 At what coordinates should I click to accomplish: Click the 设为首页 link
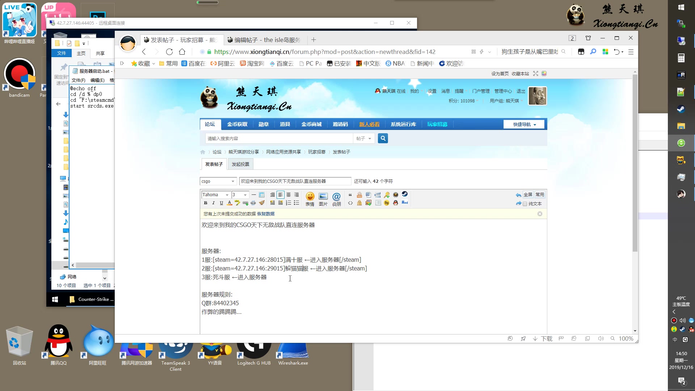[x=500, y=73]
